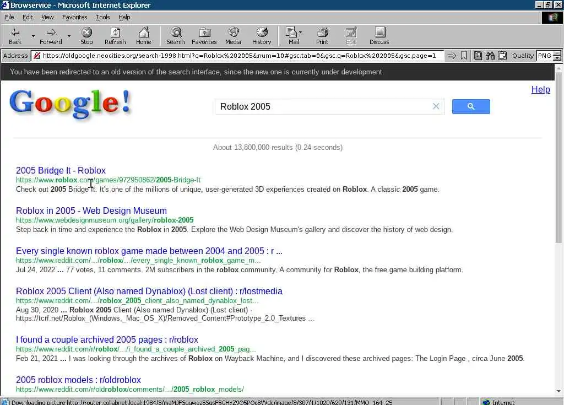
Task: Click the roblox_2005_client green URL
Action: [137, 301]
